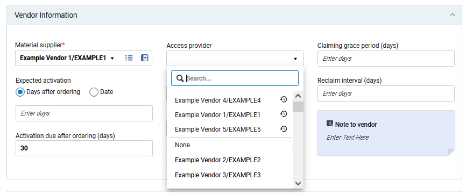Collapse the Vendor Information section

[x=453, y=15]
